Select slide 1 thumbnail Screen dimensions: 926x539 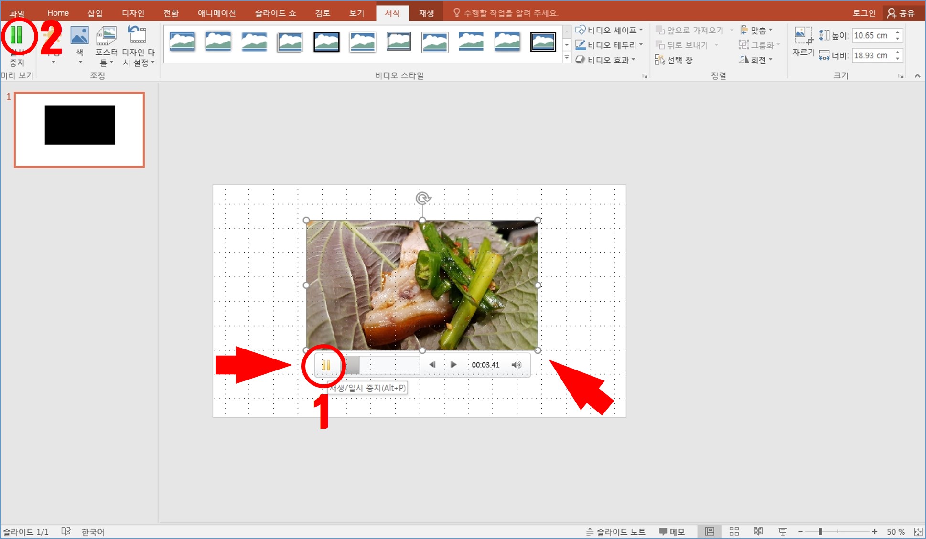[79, 129]
